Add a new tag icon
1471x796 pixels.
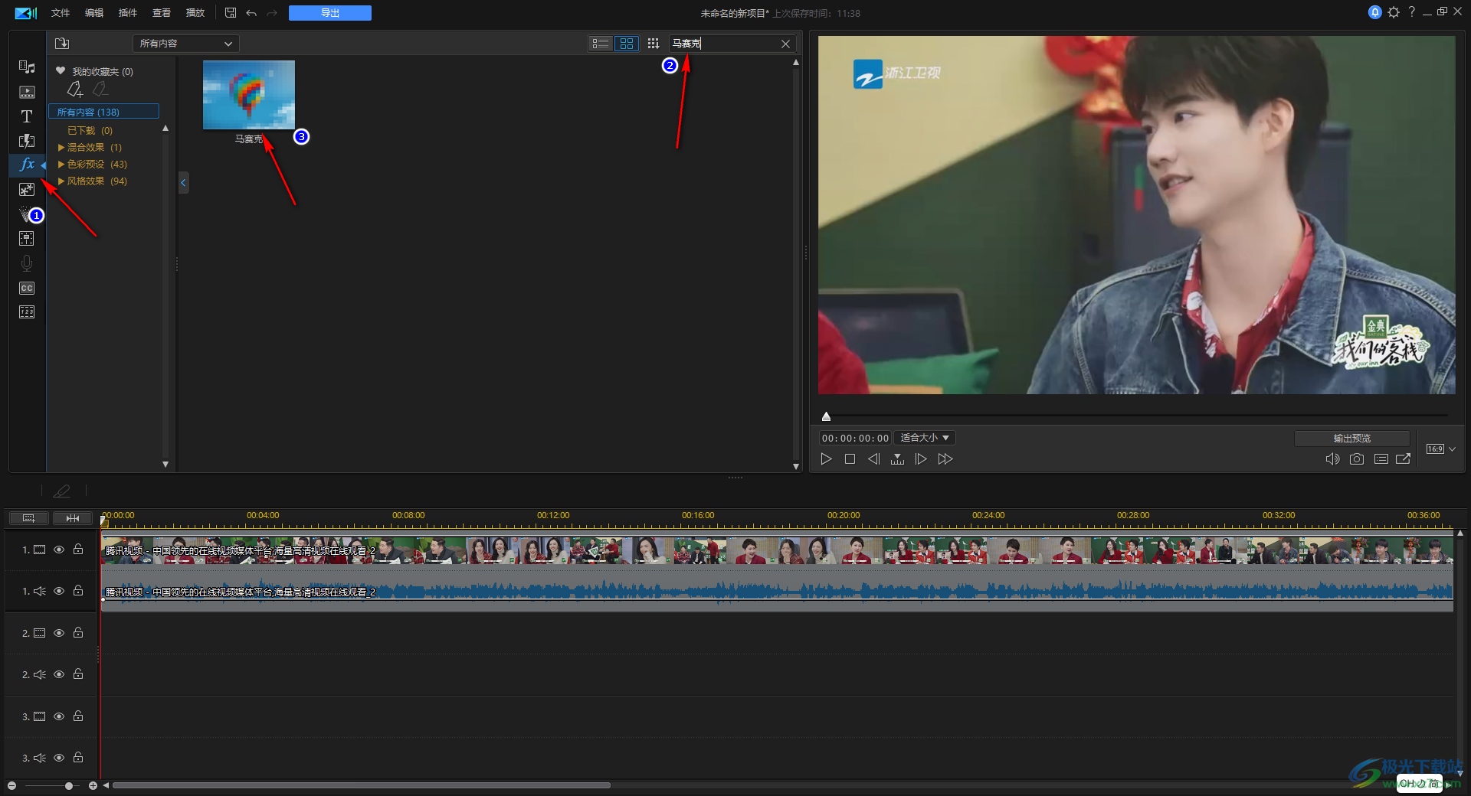[74, 90]
